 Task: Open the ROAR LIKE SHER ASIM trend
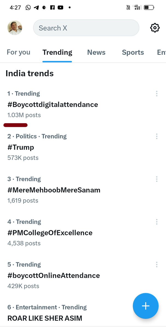(45, 318)
